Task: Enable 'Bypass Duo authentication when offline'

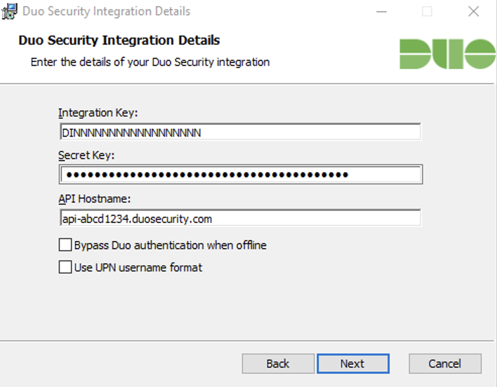Action: 65,245
